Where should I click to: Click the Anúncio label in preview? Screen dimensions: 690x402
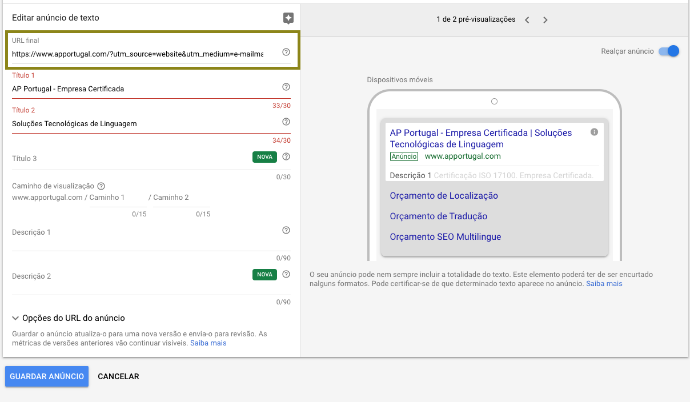click(404, 156)
